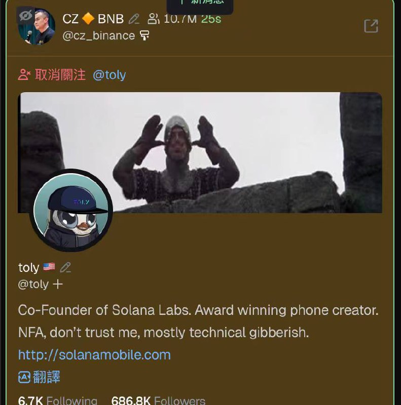Click the edit pencil next to toly name

click(x=65, y=268)
